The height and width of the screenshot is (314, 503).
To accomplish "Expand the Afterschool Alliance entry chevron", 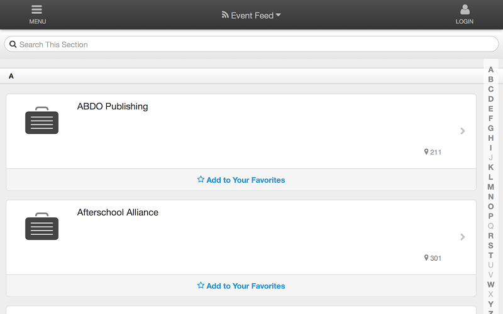I will 463,237.
